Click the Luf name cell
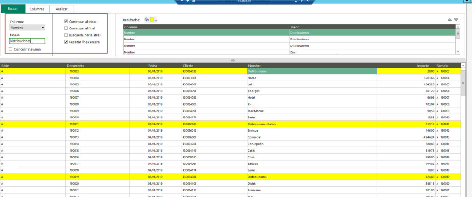This screenshot has width=472, height=197. [x=312, y=84]
